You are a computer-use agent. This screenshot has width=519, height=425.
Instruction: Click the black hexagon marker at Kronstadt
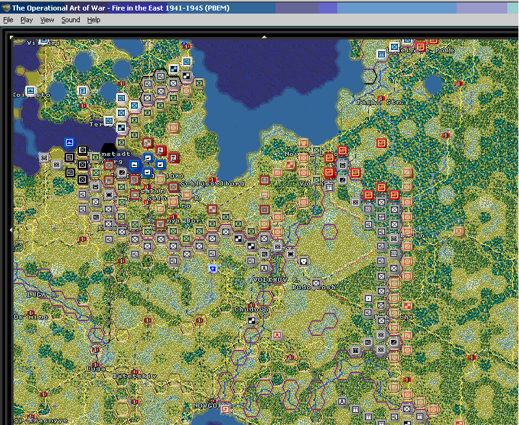pos(109,150)
